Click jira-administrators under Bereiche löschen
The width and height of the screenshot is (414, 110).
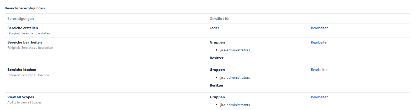(235, 77)
